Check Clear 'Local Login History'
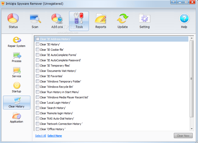Image resolution: width=198 pixels, height=143 pixels. pyautogui.click(x=37, y=102)
